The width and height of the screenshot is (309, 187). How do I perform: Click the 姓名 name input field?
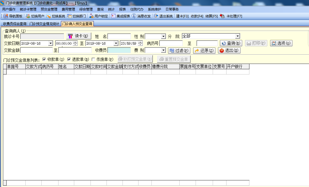point(119,36)
